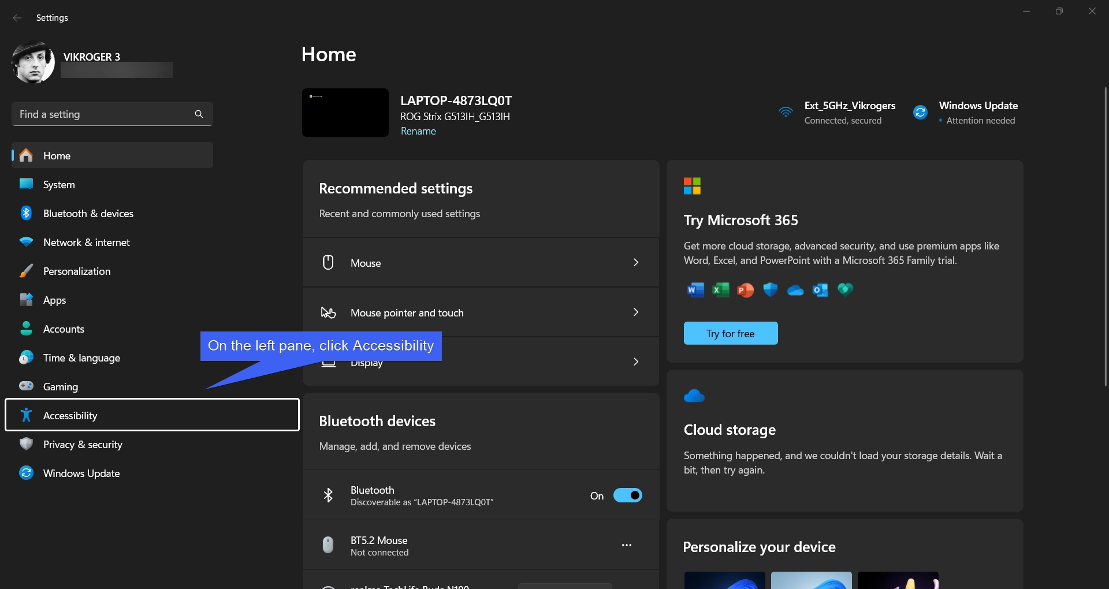
Task: Click the 'LAPTOP-4873LQ0T' device name heading
Action: pyautogui.click(x=456, y=100)
